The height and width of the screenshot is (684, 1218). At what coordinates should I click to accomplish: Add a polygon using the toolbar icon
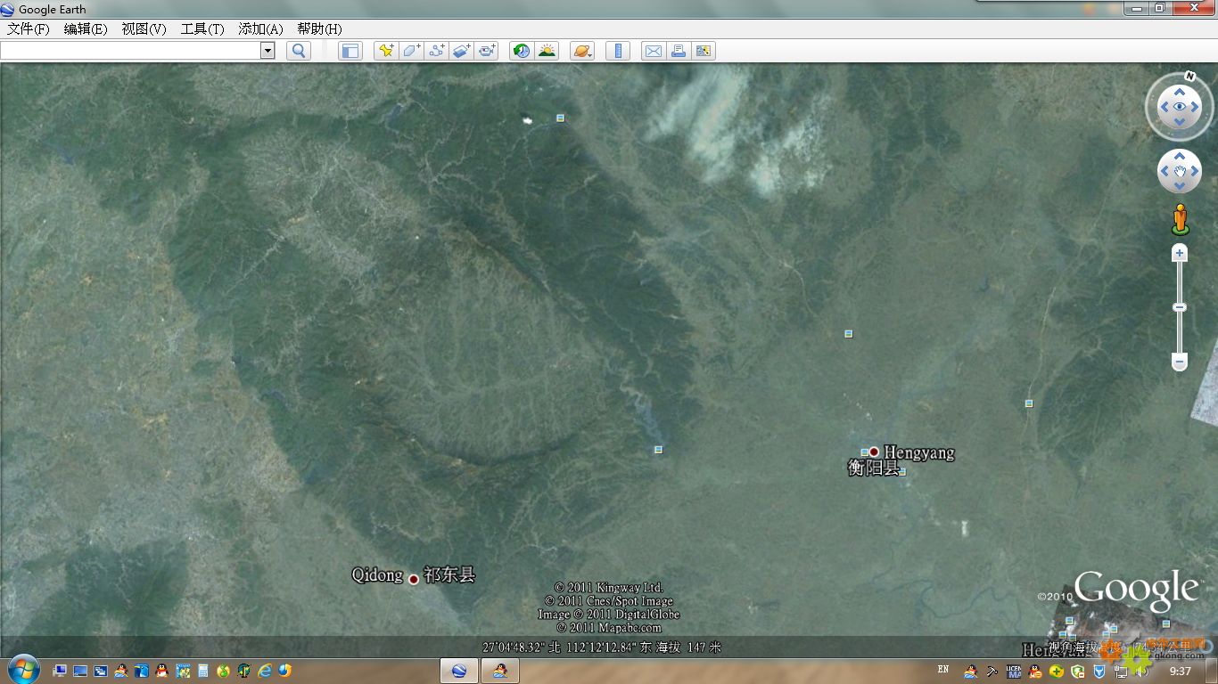tap(411, 51)
